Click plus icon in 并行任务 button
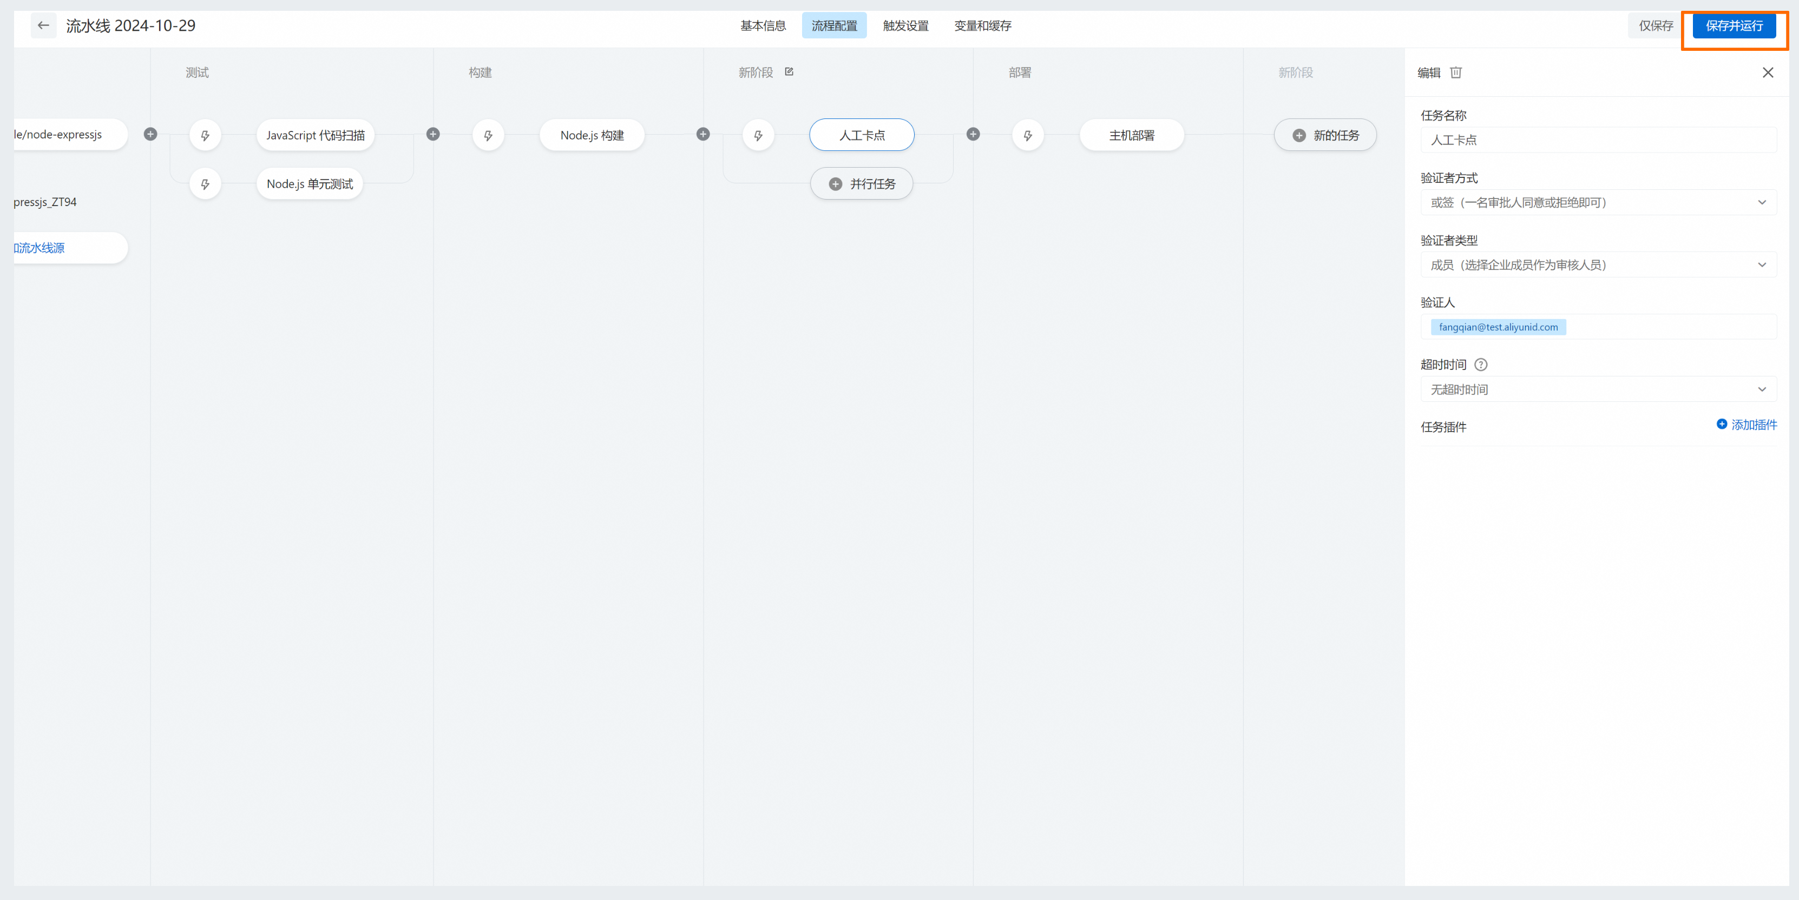1799x900 pixels. 835,184
